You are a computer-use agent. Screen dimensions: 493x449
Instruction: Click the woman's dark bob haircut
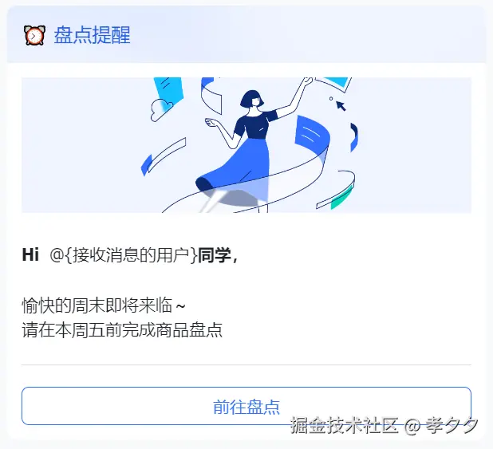(x=251, y=99)
